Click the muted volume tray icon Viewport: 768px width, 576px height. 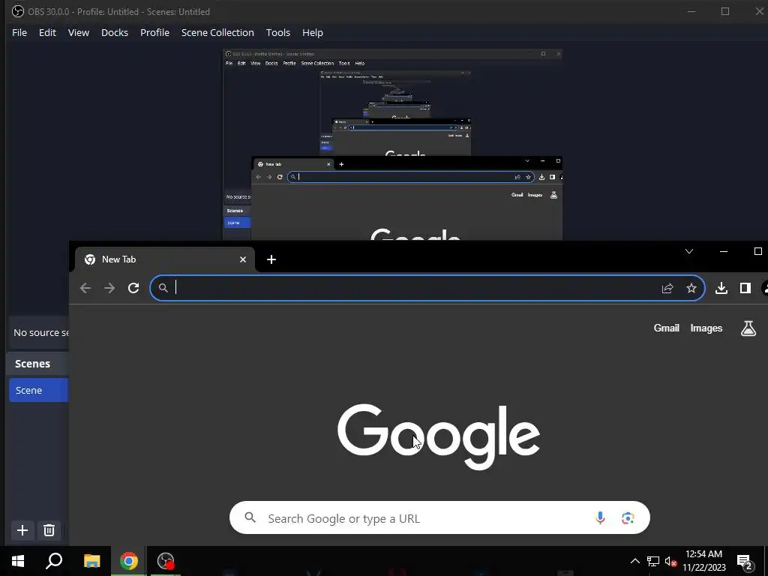pos(670,561)
